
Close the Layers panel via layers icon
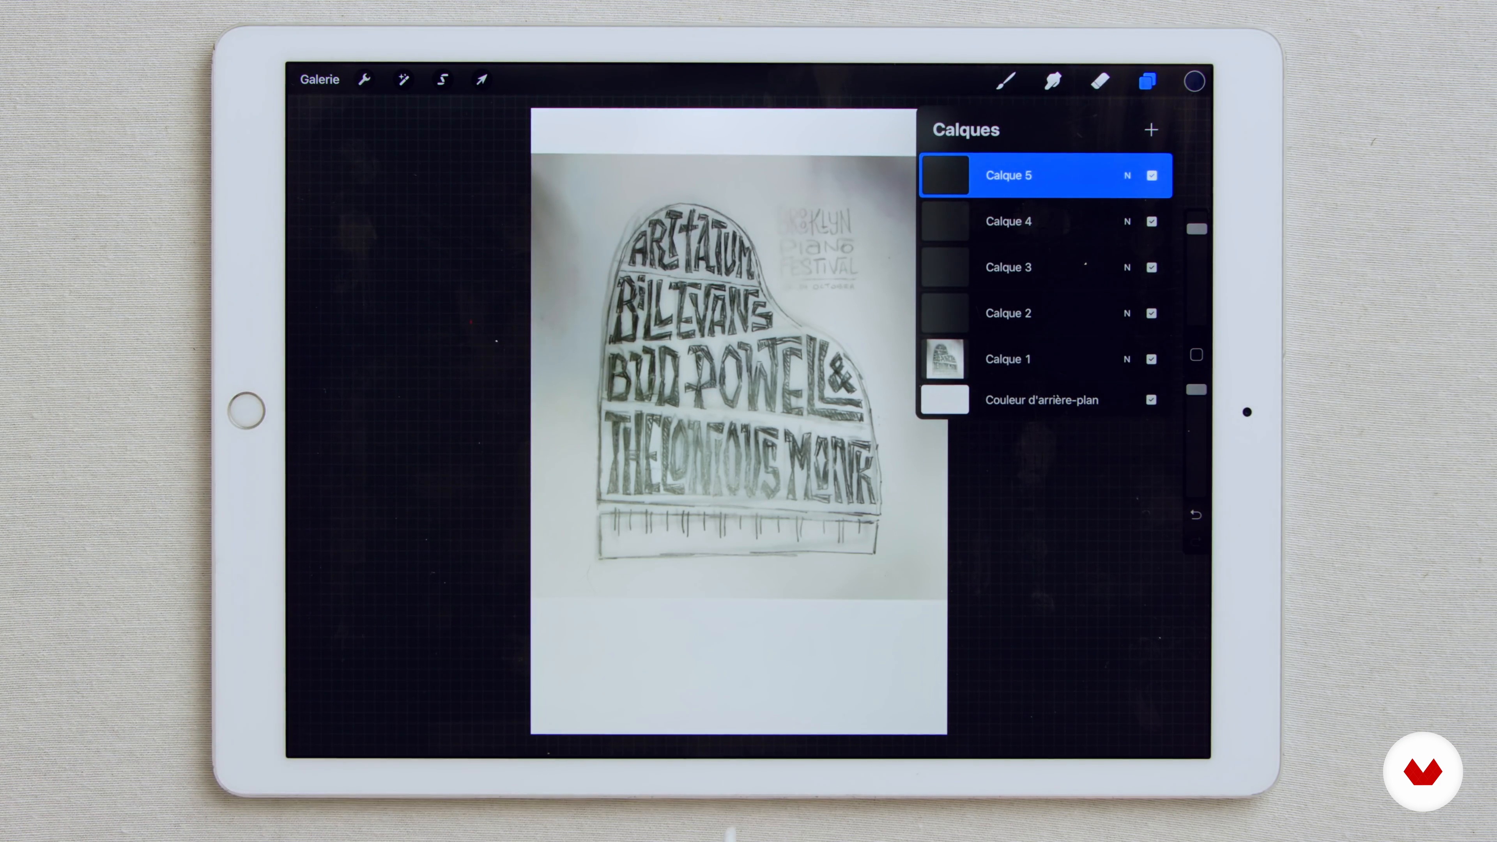click(x=1147, y=81)
